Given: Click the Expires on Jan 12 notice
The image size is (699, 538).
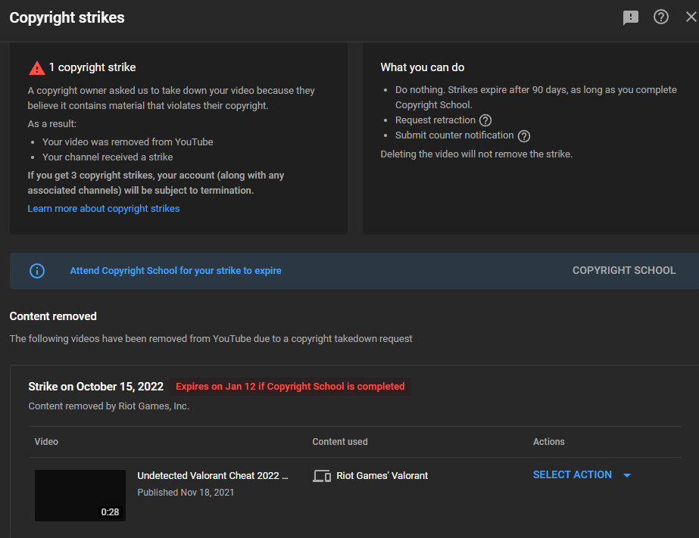Looking at the screenshot, I should (290, 386).
